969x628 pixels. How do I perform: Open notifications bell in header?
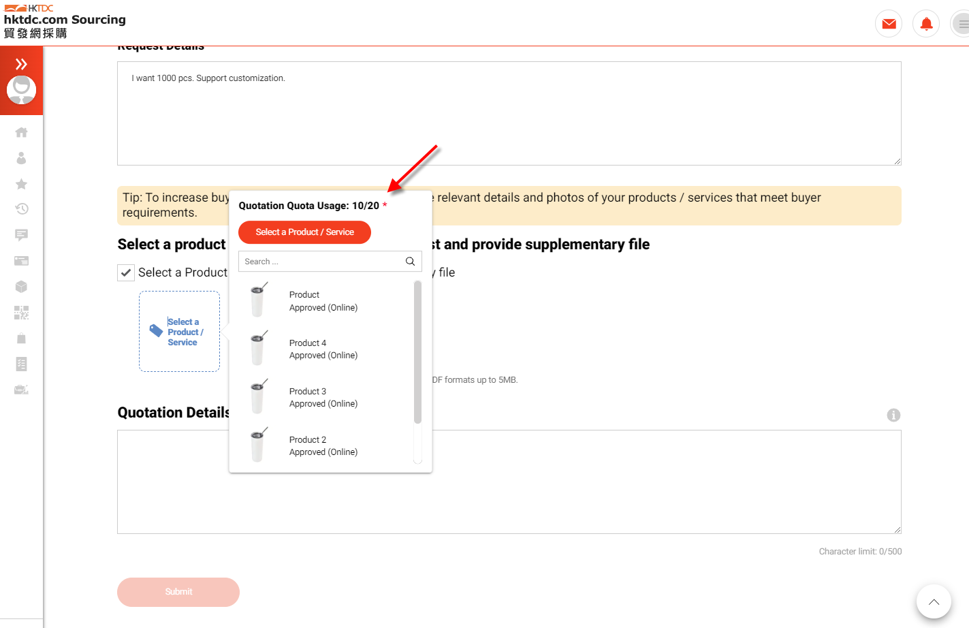click(x=926, y=24)
